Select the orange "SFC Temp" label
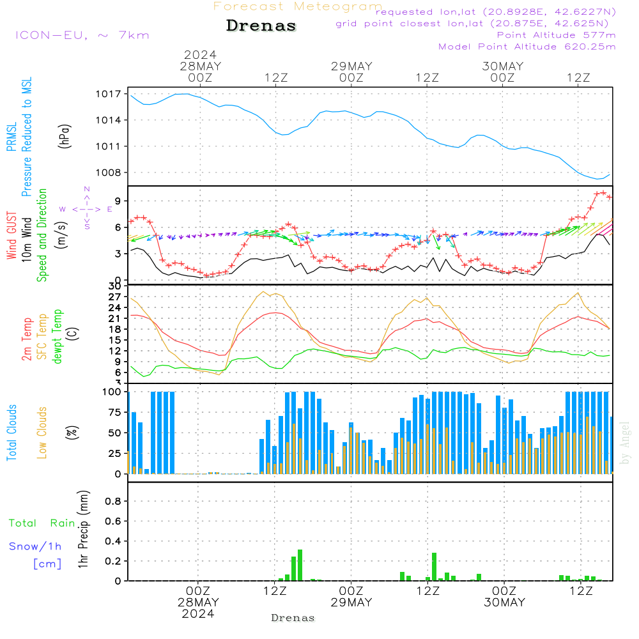 (42, 337)
